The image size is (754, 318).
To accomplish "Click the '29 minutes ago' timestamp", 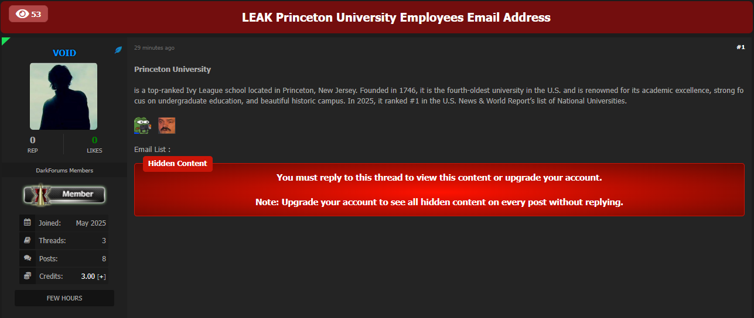I will point(154,48).
